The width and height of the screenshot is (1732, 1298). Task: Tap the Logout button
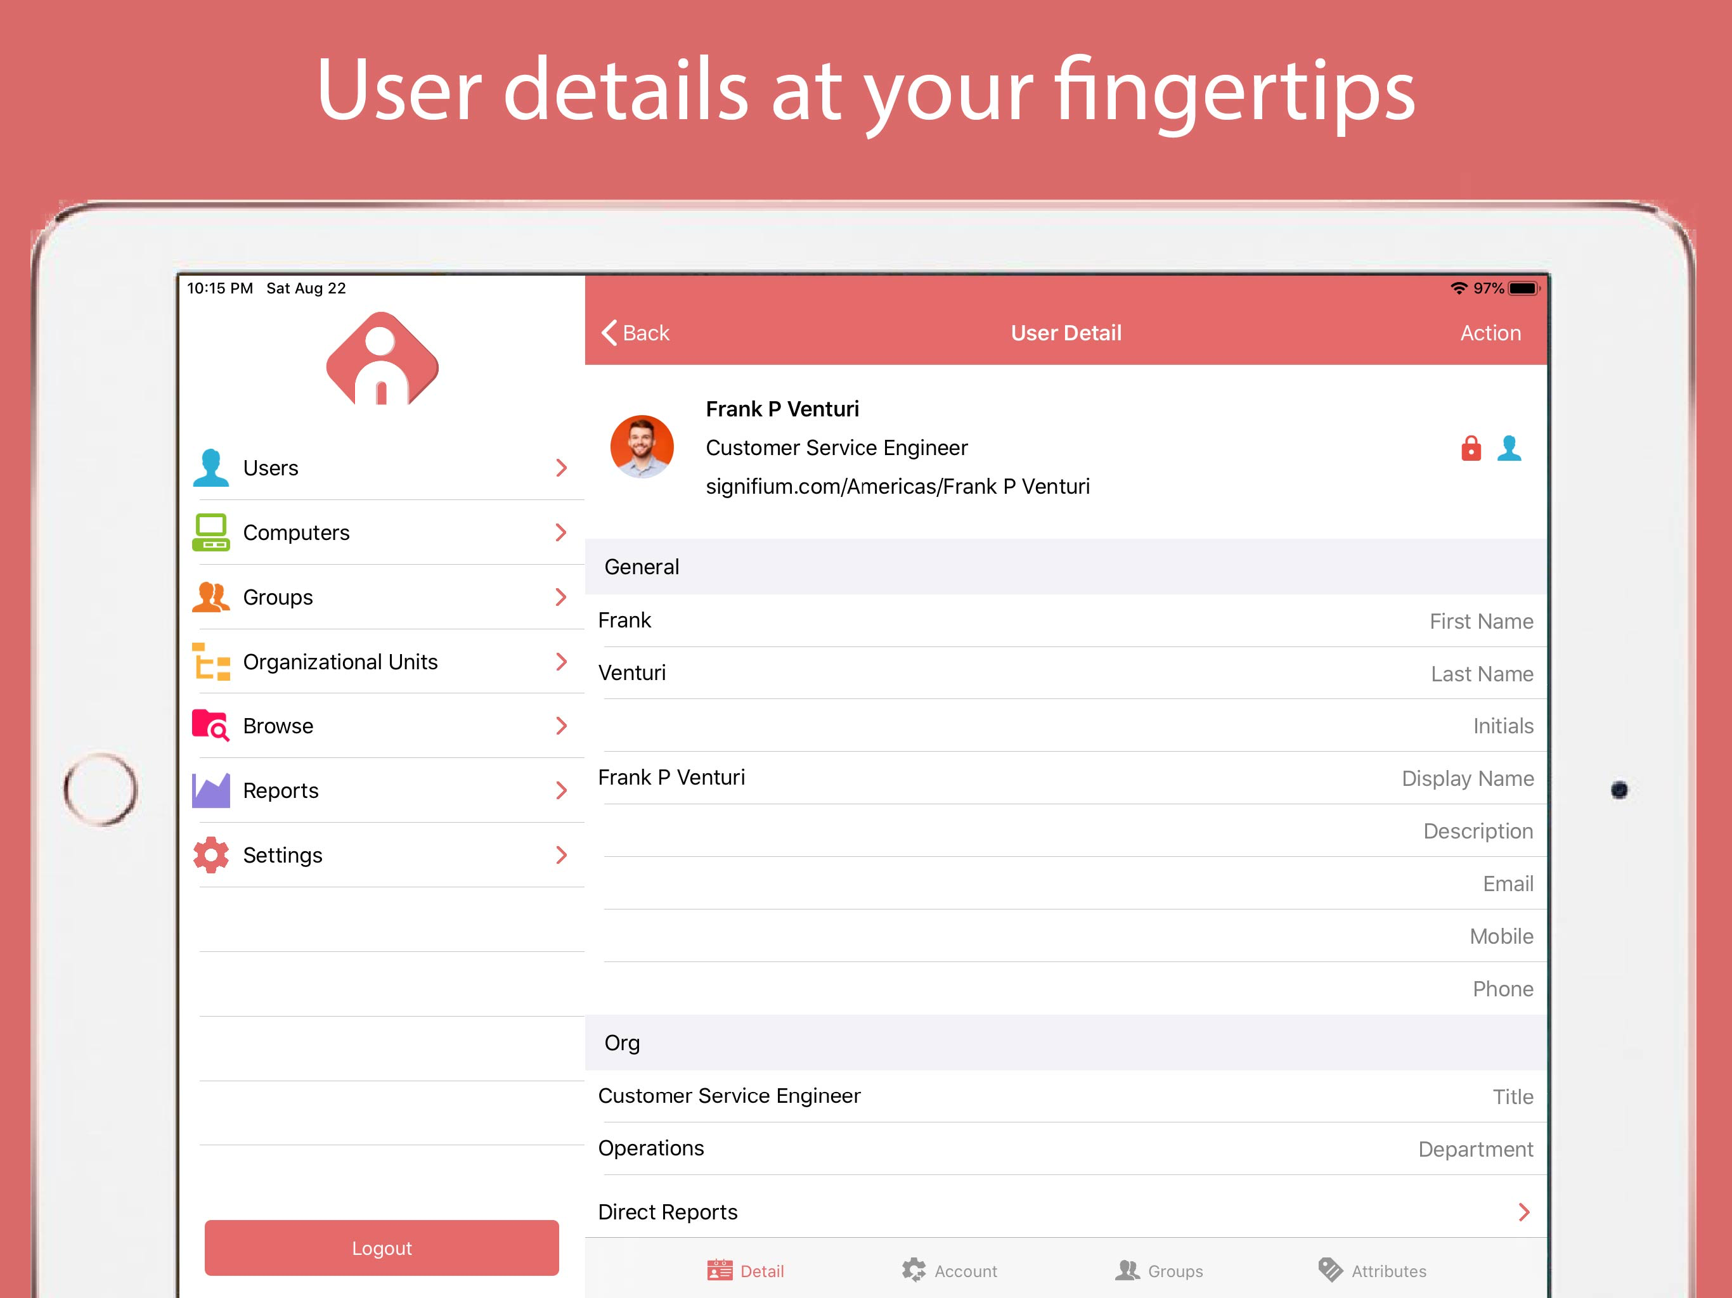pyautogui.click(x=382, y=1248)
